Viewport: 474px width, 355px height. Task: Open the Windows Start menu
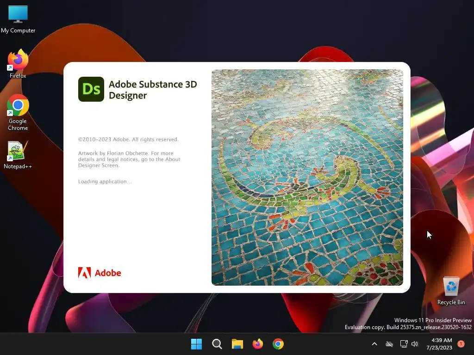coord(196,344)
